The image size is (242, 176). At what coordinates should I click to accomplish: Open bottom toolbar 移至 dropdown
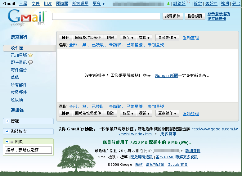point(128,113)
